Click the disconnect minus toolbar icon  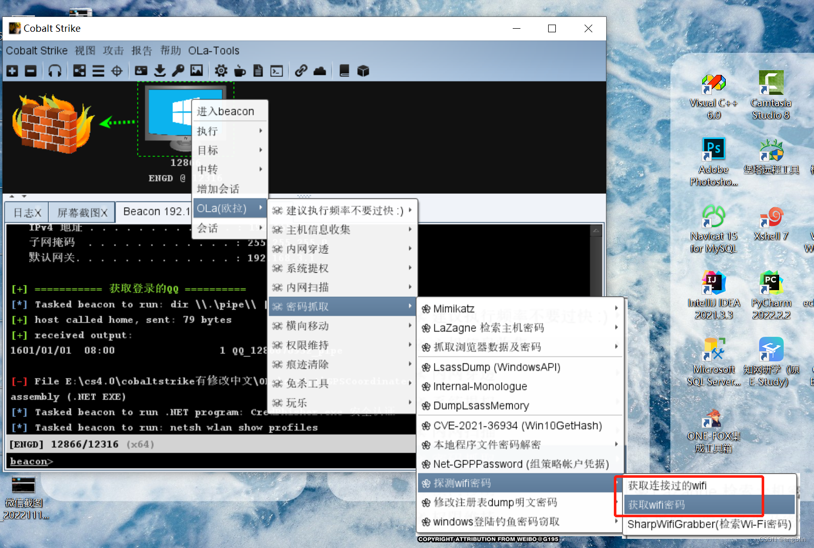tap(31, 71)
